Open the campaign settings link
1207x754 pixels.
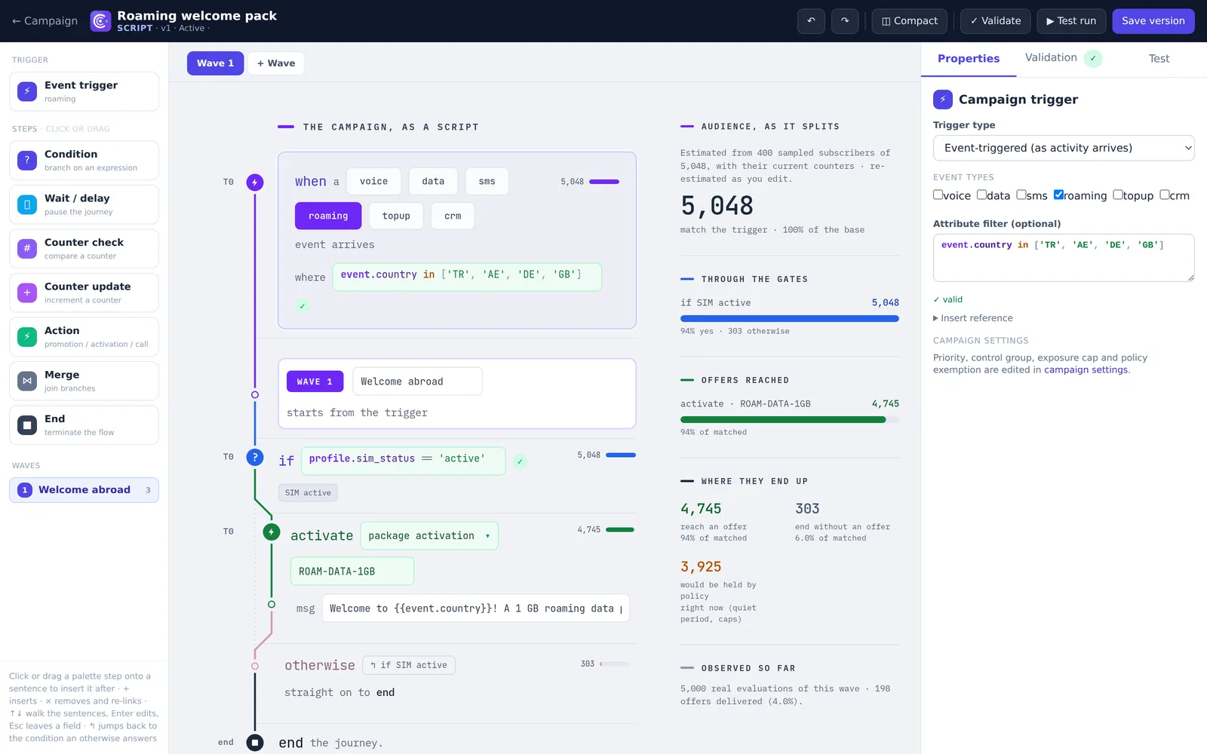coord(1086,369)
